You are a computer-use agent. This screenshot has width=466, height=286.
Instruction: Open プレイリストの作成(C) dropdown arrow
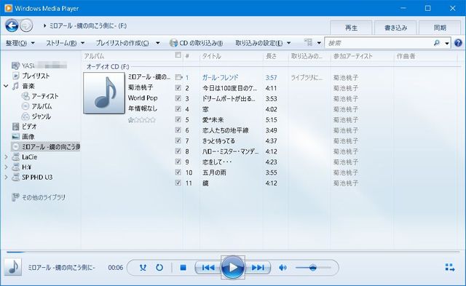(x=158, y=43)
